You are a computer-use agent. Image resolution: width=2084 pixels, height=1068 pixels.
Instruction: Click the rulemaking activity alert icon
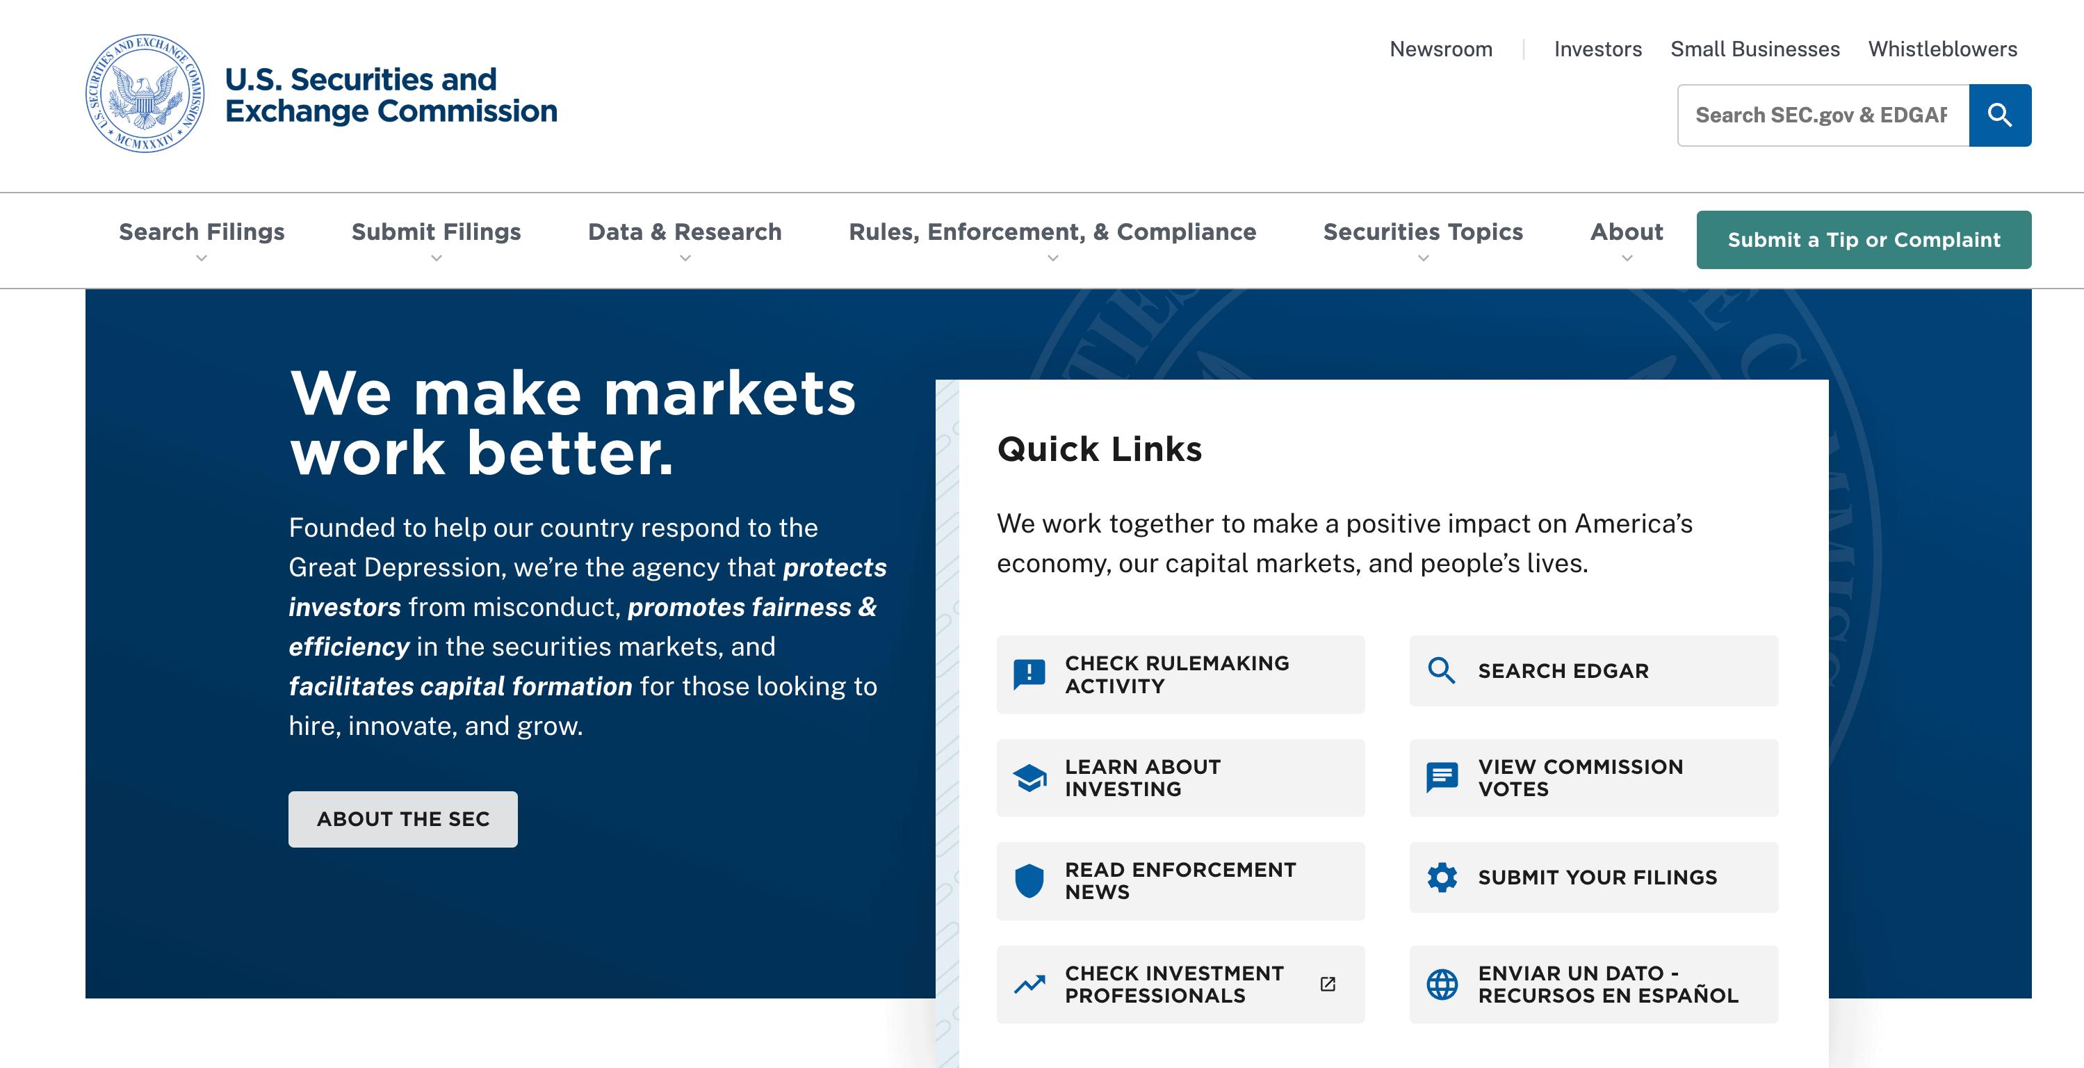click(1029, 673)
